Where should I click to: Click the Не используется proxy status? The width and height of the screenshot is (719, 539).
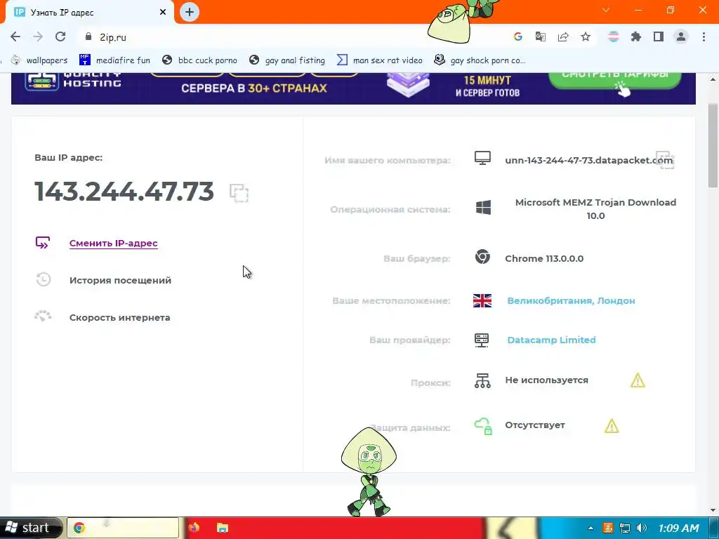(546, 380)
